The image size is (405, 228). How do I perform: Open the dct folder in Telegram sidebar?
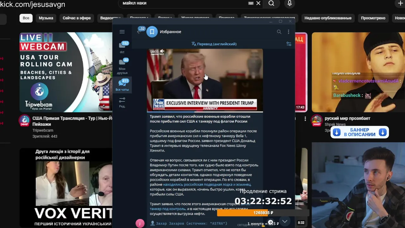coord(122,47)
